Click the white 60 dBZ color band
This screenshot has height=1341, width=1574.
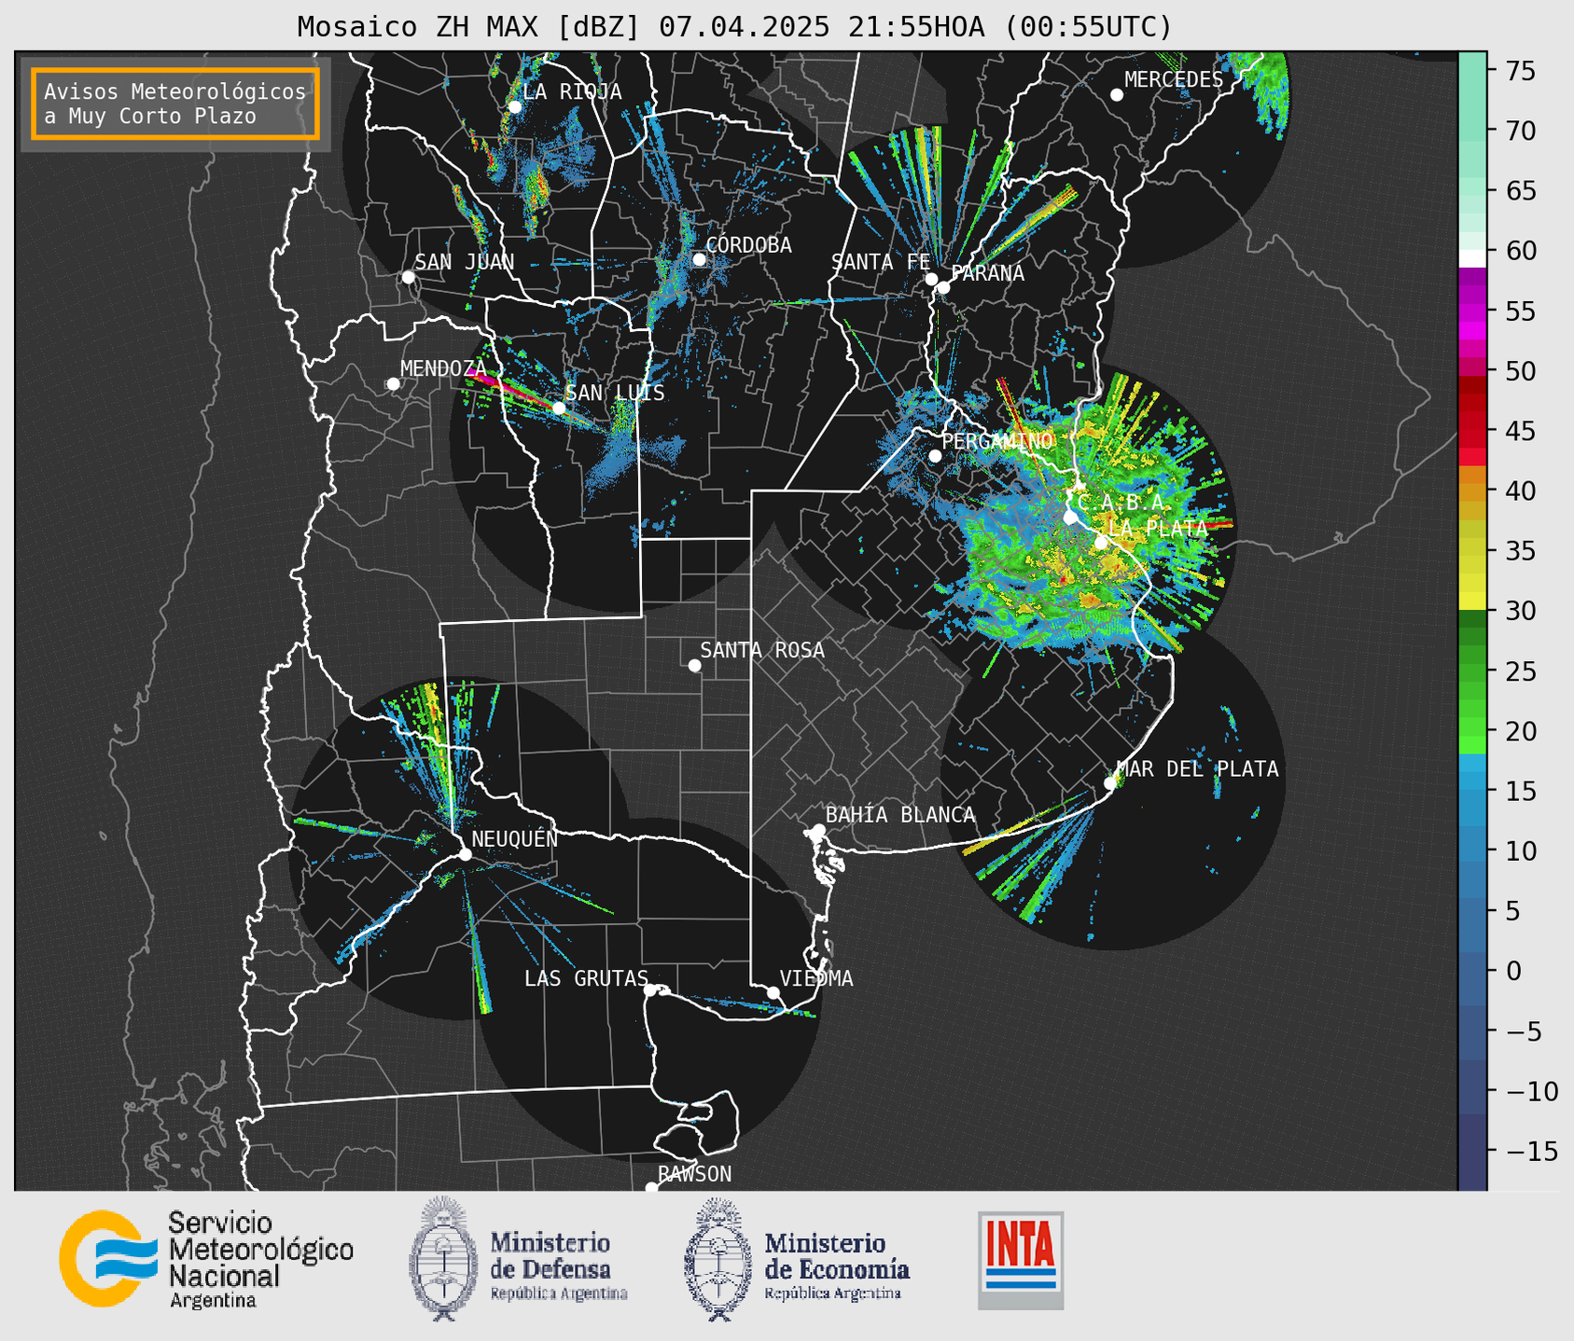[1472, 258]
